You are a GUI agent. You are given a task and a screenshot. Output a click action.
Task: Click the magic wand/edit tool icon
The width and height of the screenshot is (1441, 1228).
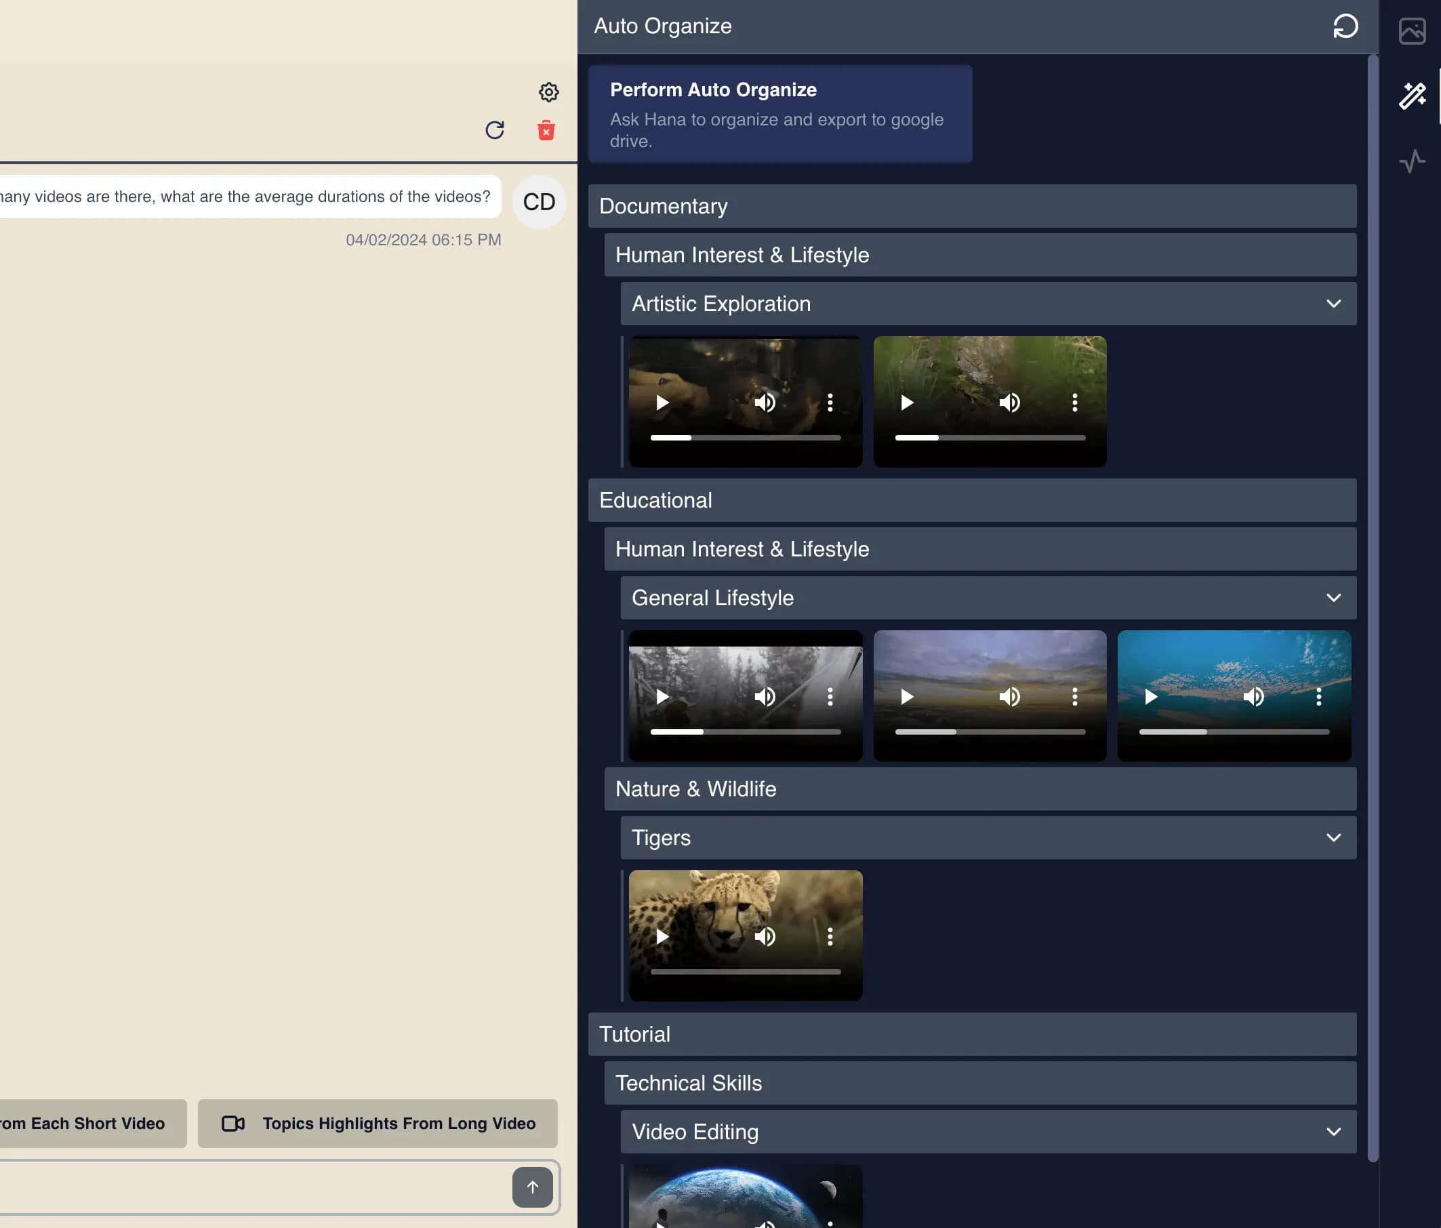[x=1412, y=95]
